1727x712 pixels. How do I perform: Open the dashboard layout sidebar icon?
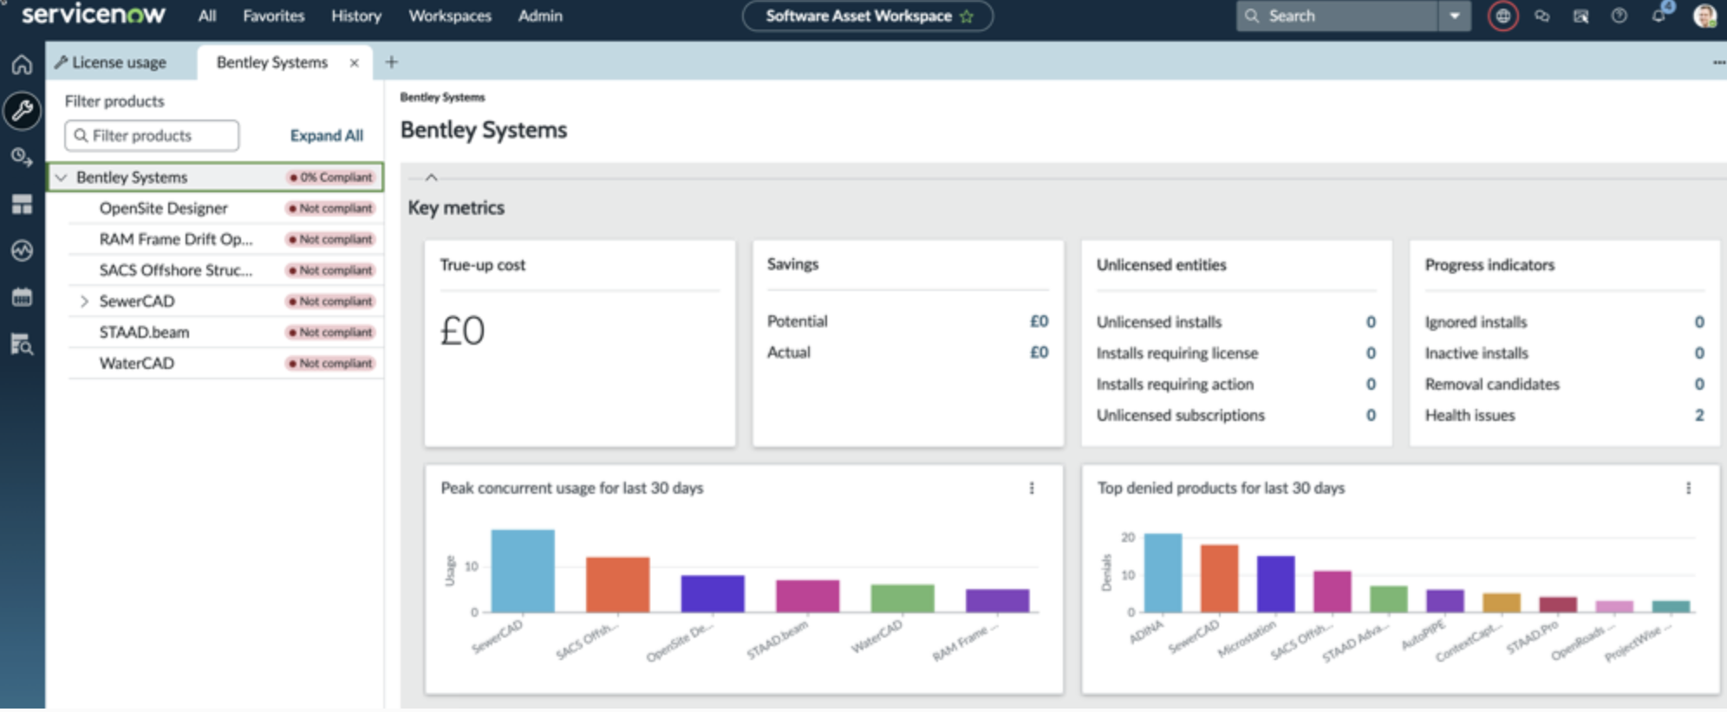point(22,204)
